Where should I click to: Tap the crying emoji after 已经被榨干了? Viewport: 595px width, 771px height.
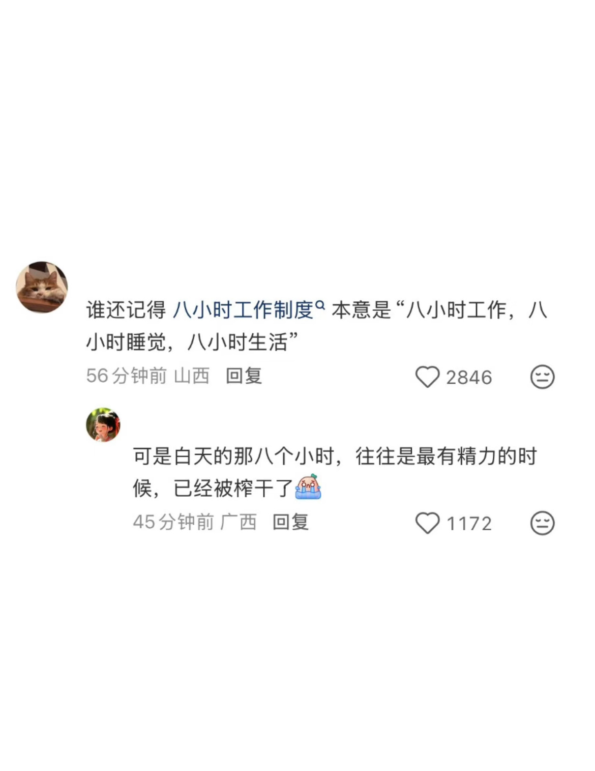coord(308,487)
